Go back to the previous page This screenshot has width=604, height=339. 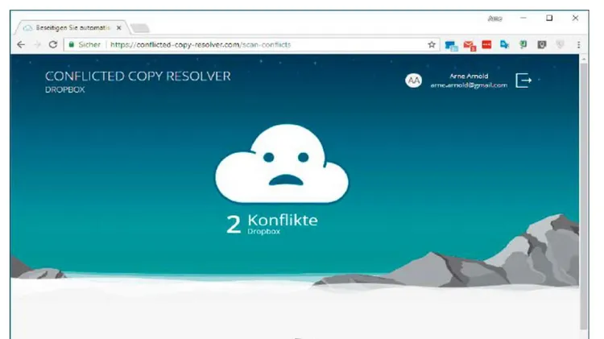(21, 44)
